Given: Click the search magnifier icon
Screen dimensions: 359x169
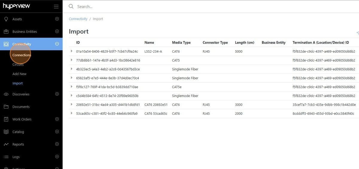Looking at the screenshot, I should 71,6.
